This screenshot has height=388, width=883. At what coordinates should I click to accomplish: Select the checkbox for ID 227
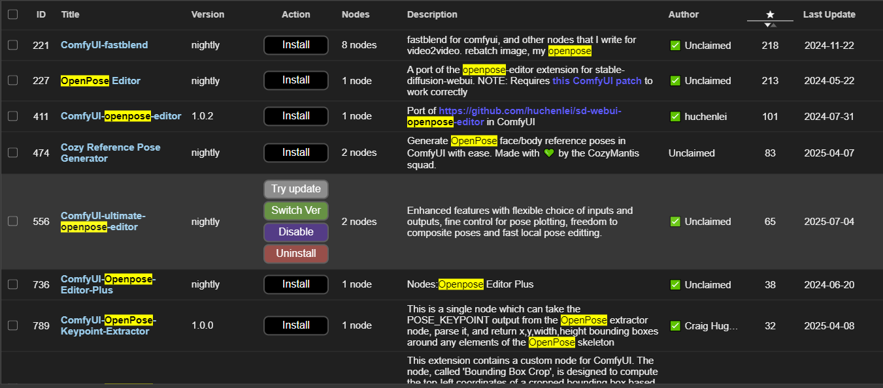(x=12, y=80)
